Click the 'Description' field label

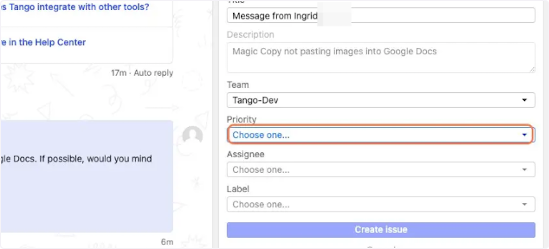pos(250,35)
